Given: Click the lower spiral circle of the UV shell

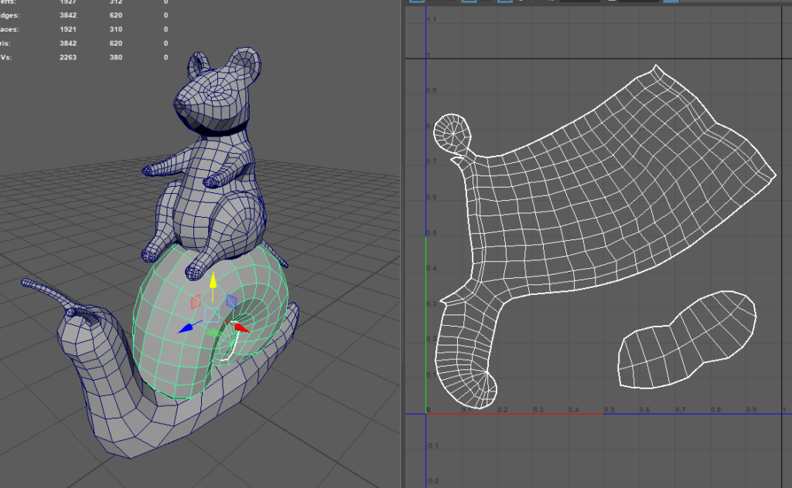Looking at the screenshot, I should click(485, 385).
